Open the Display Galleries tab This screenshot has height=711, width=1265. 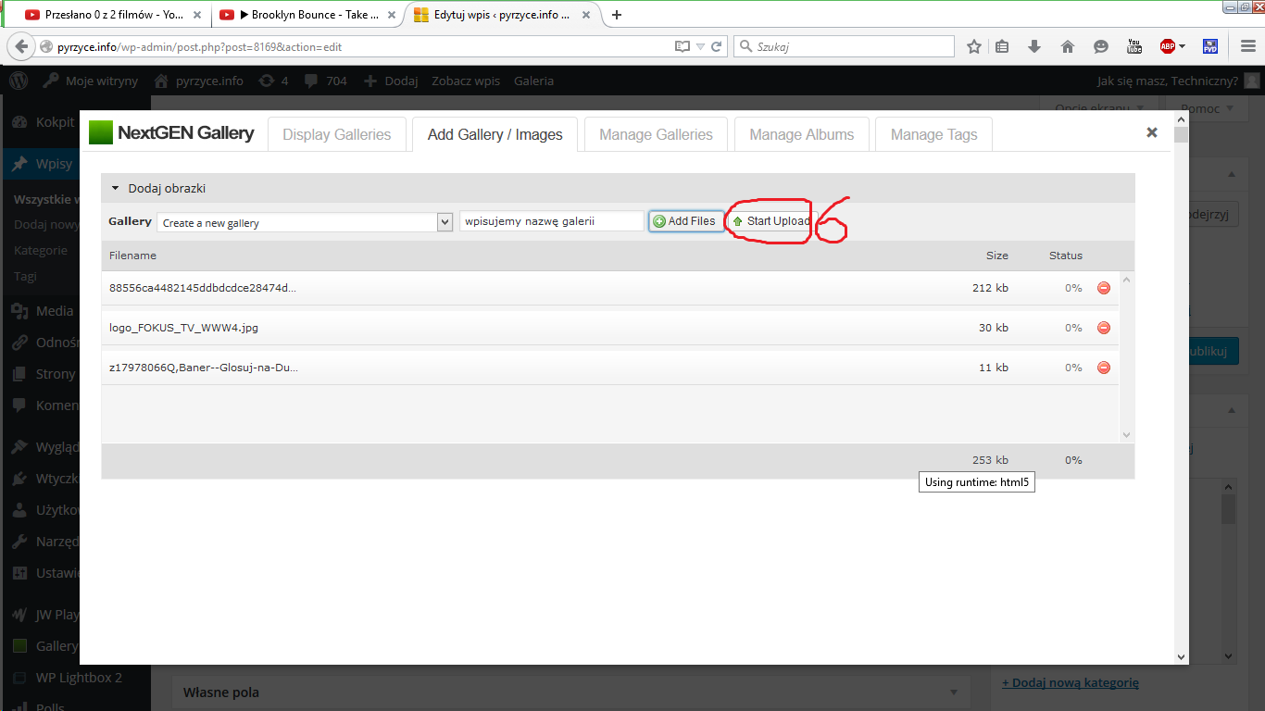tap(337, 134)
